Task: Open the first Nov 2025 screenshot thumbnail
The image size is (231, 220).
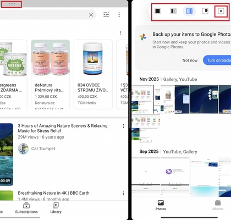Action: (146, 100)
